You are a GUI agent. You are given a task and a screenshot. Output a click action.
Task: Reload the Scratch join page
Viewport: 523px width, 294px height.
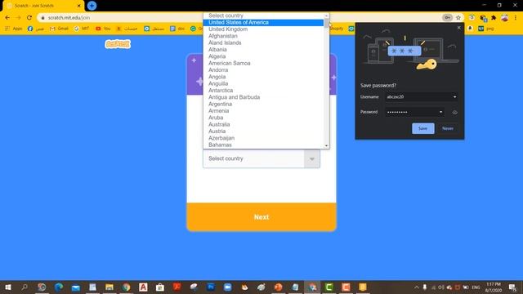(x=29, y=18)
